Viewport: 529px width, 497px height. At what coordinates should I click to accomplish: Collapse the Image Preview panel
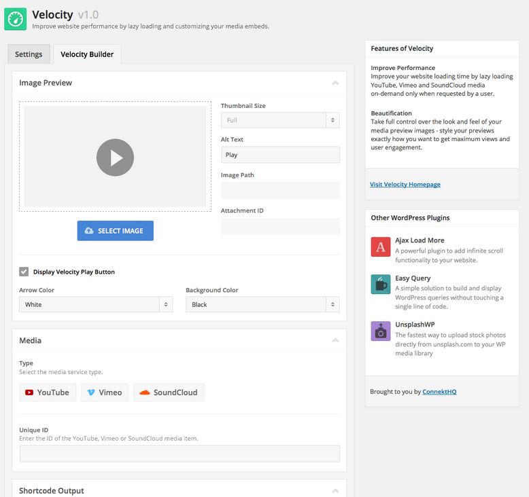coord(335,83)
